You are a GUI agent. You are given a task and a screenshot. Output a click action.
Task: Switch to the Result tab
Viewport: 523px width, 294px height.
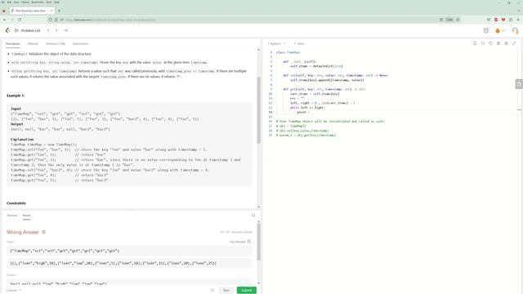26,216
